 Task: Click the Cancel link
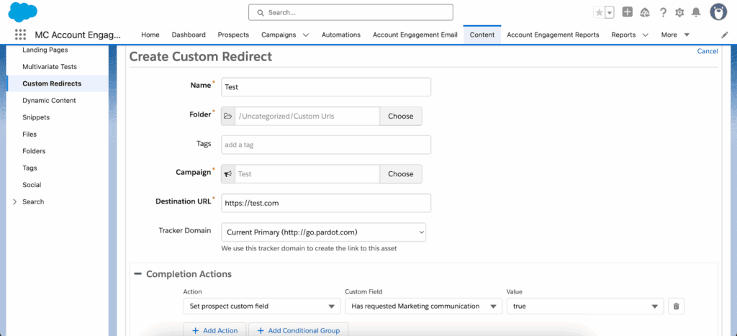click(x=707, y=51)
